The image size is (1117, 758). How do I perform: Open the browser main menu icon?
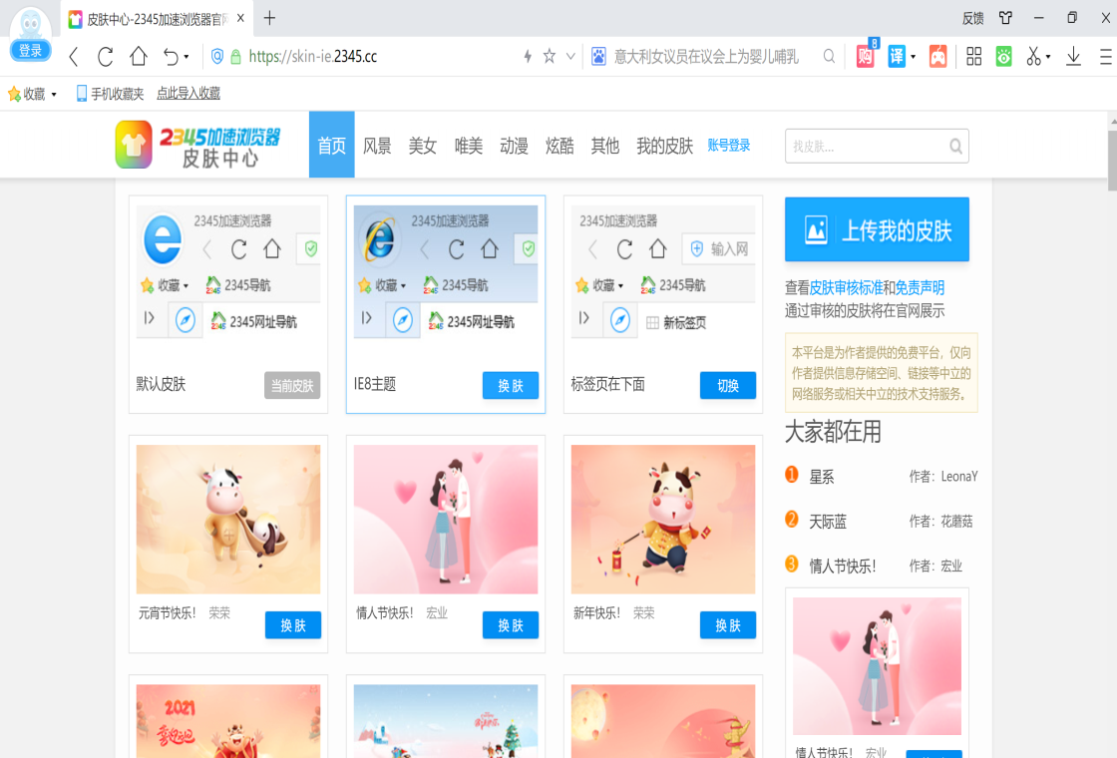[1106, 56]
